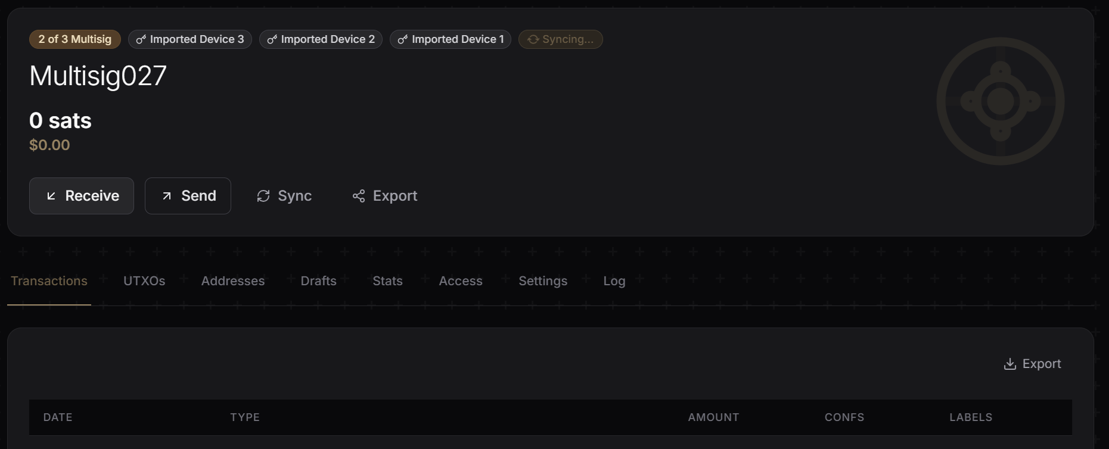Go to the Access tab
1109x449 pixels.
pos(461,281)
